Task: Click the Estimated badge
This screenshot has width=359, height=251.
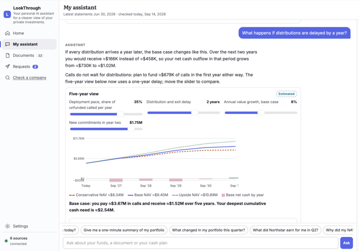Action: (286, 94)
